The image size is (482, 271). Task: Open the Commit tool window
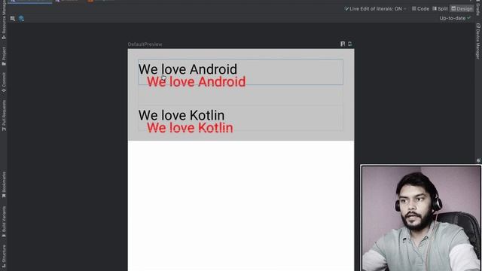click(x=4, y=82)
